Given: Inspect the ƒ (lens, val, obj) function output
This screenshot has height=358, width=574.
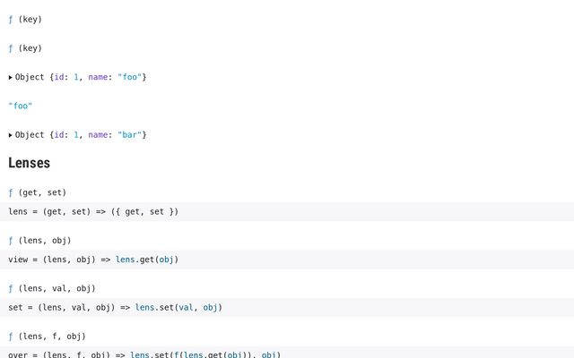Looking at the screenshot, I should pyautogui.click(x=51, y=288).
